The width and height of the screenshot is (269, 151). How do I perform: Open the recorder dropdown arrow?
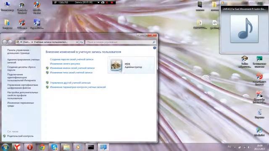[x=98, y=3]
